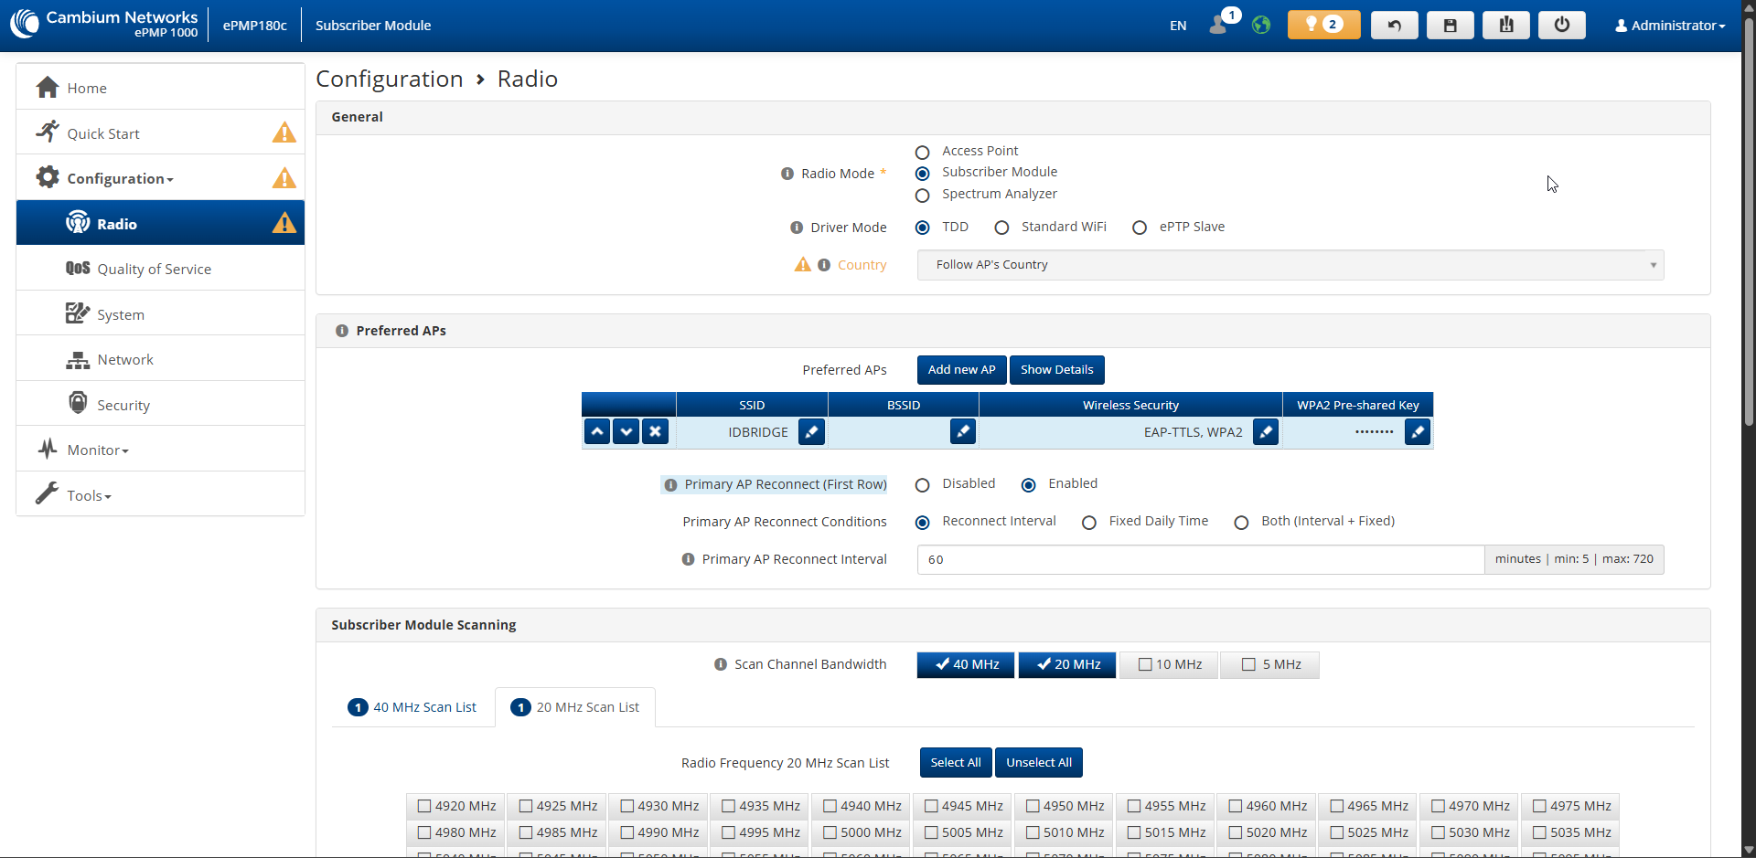Open the Country dropdown
Viewport: 1756px width, 858px height.
click(x=1290, y=265)
